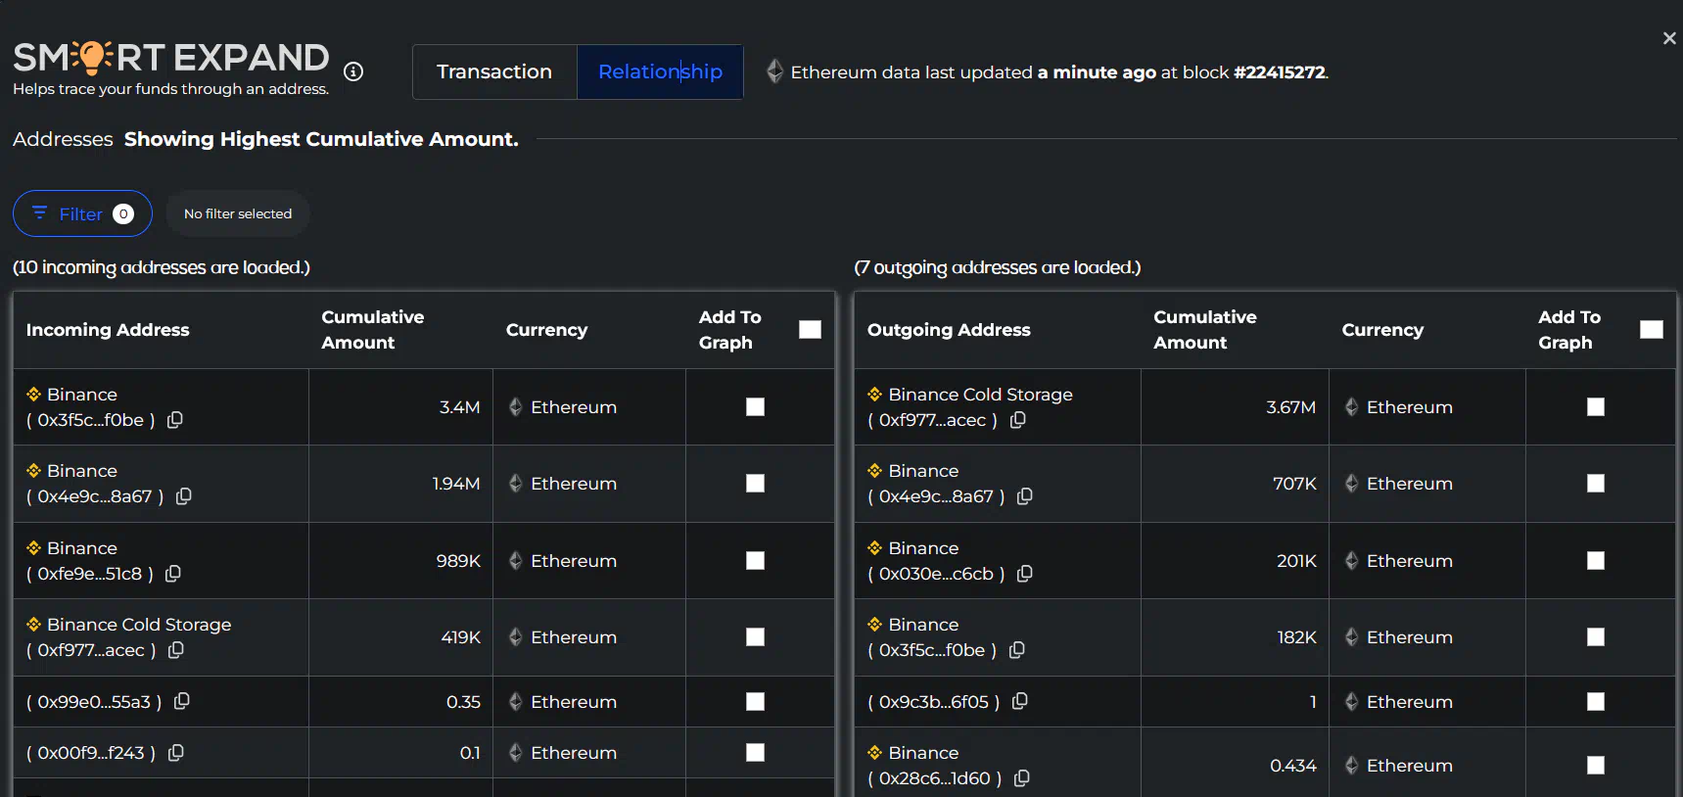Click Binance logo on incoming 0x3f5c...f0be row
This screenshot has height=797, width=1683.
point(33,394)
